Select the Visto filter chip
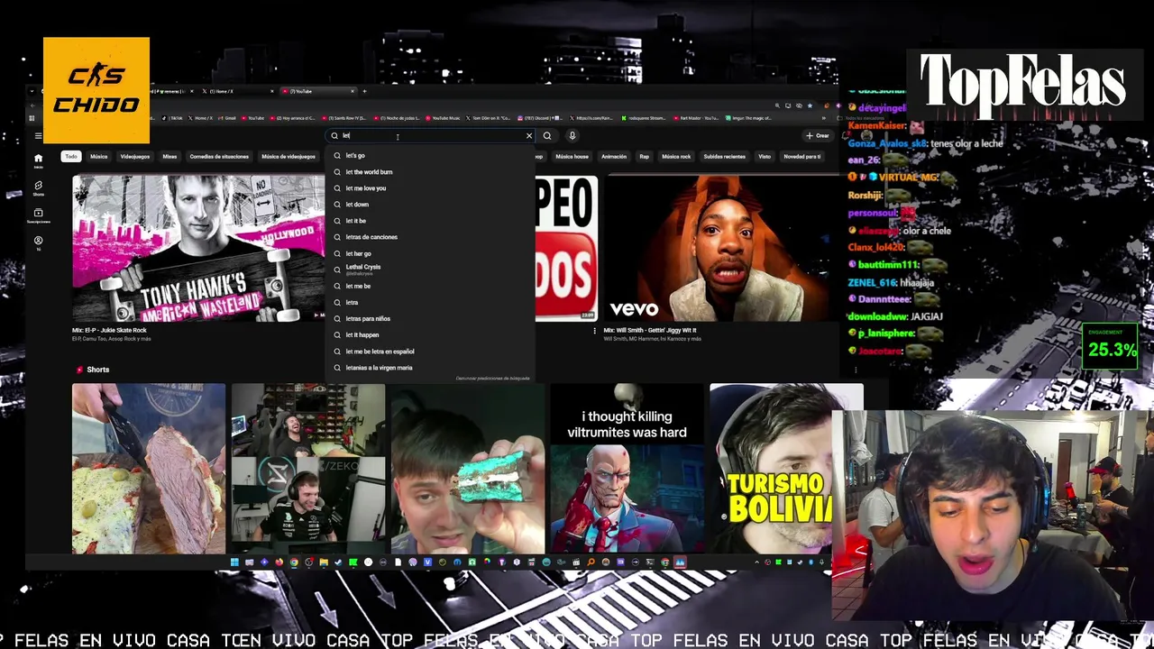 point(765,157)
